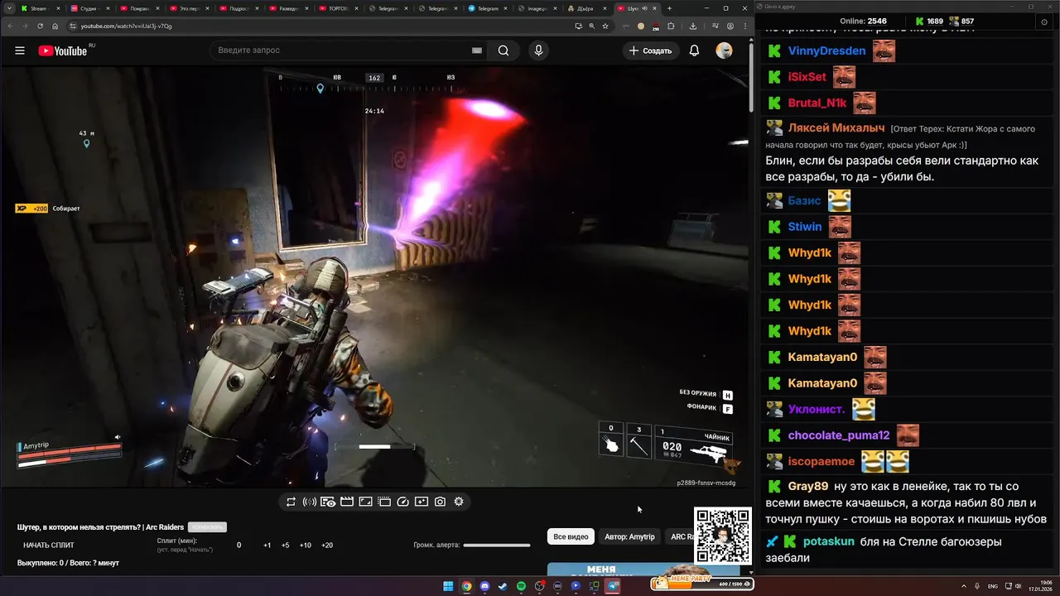Add +1 minute to split
Image resolution: width=1060 pixels, height=596 pixels.
pyautogui.click(x=267, y=546)
